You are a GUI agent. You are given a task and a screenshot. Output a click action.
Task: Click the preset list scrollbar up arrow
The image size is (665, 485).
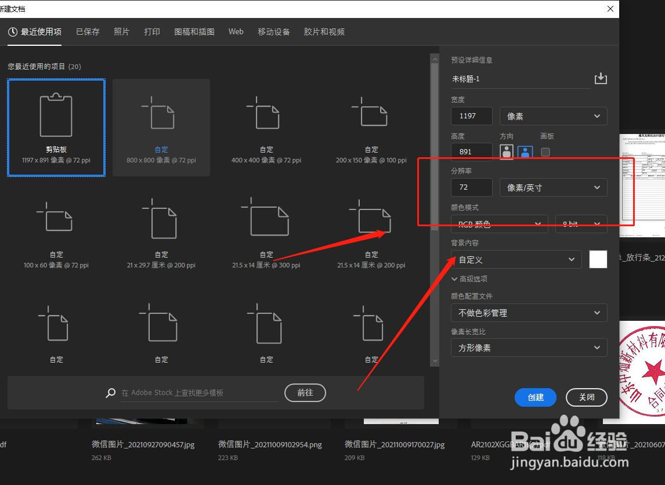(435, 59)
